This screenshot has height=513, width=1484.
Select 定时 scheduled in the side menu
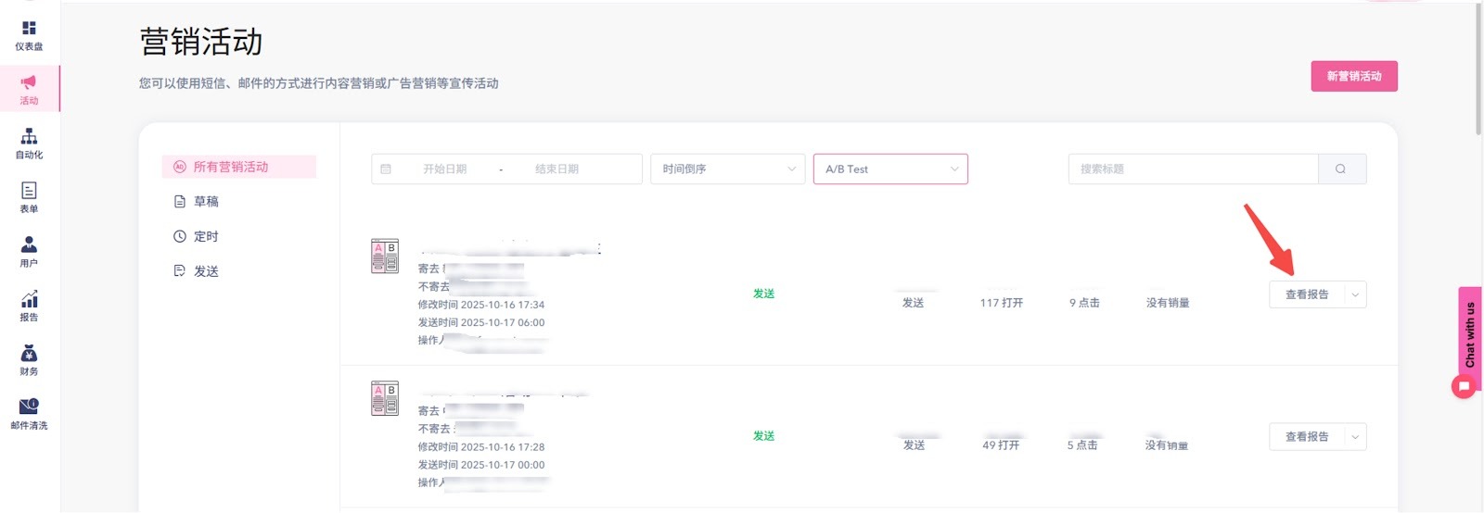pyautogui.click(x=206, y=237)
